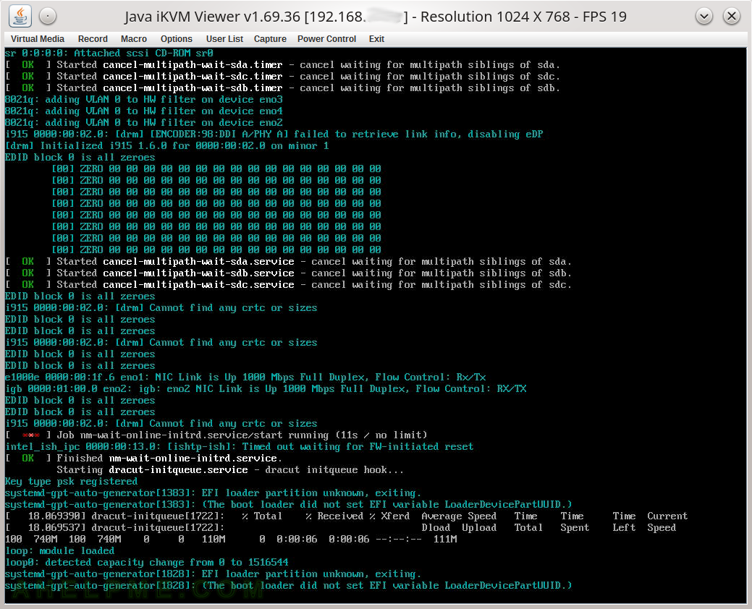This screenshot has width=752, height=609.
Task: Click the 'Attached scsi CD-ROM sr0' line
Action: coord(109,54)
